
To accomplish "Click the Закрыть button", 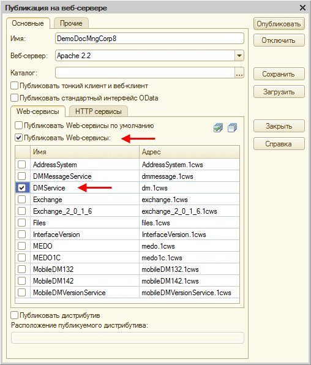I will (x=279, y=126).
